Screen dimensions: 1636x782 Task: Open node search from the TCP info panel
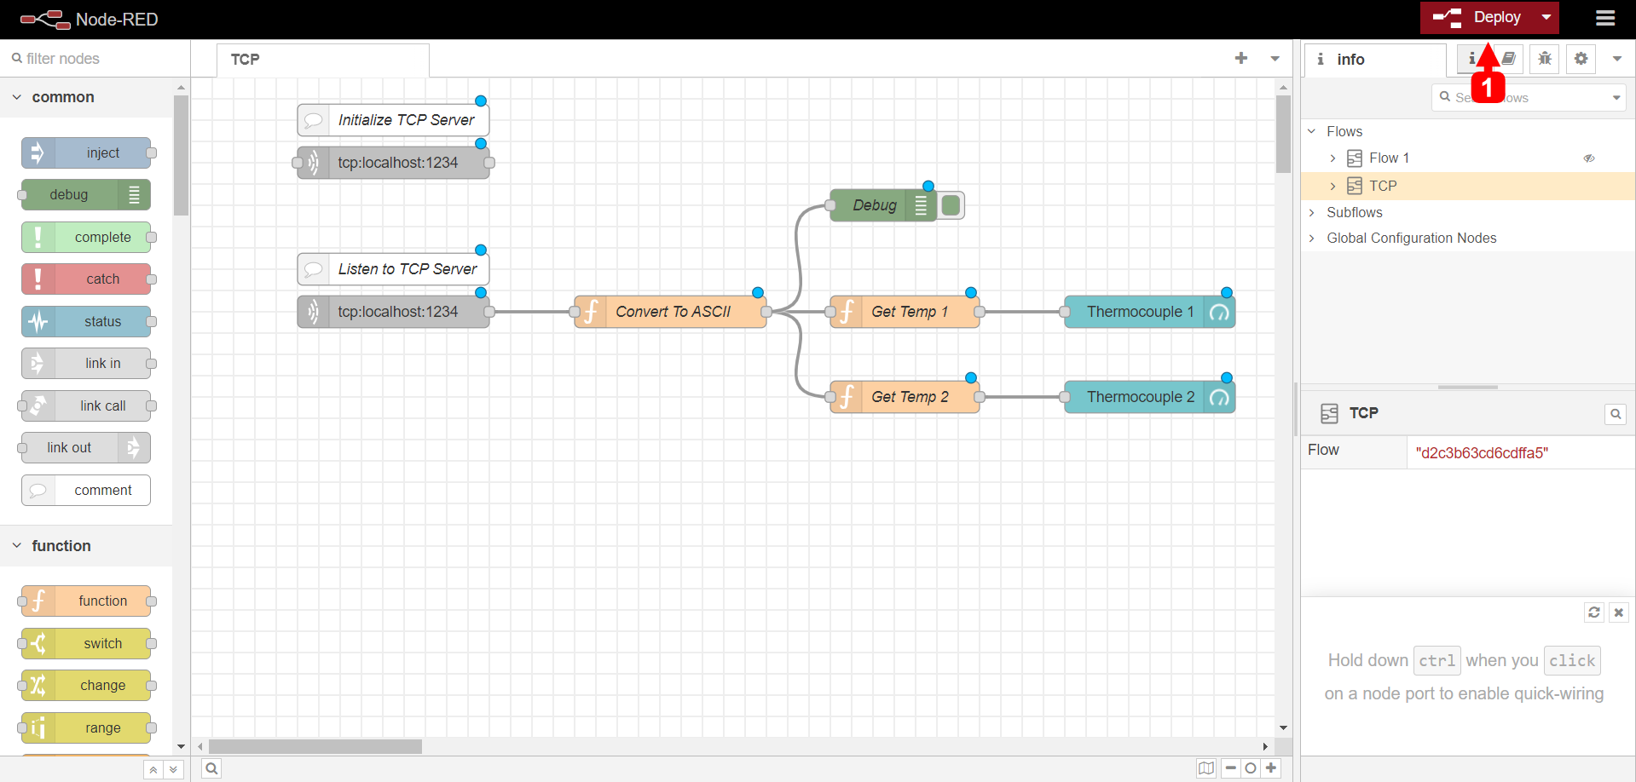1615,414
